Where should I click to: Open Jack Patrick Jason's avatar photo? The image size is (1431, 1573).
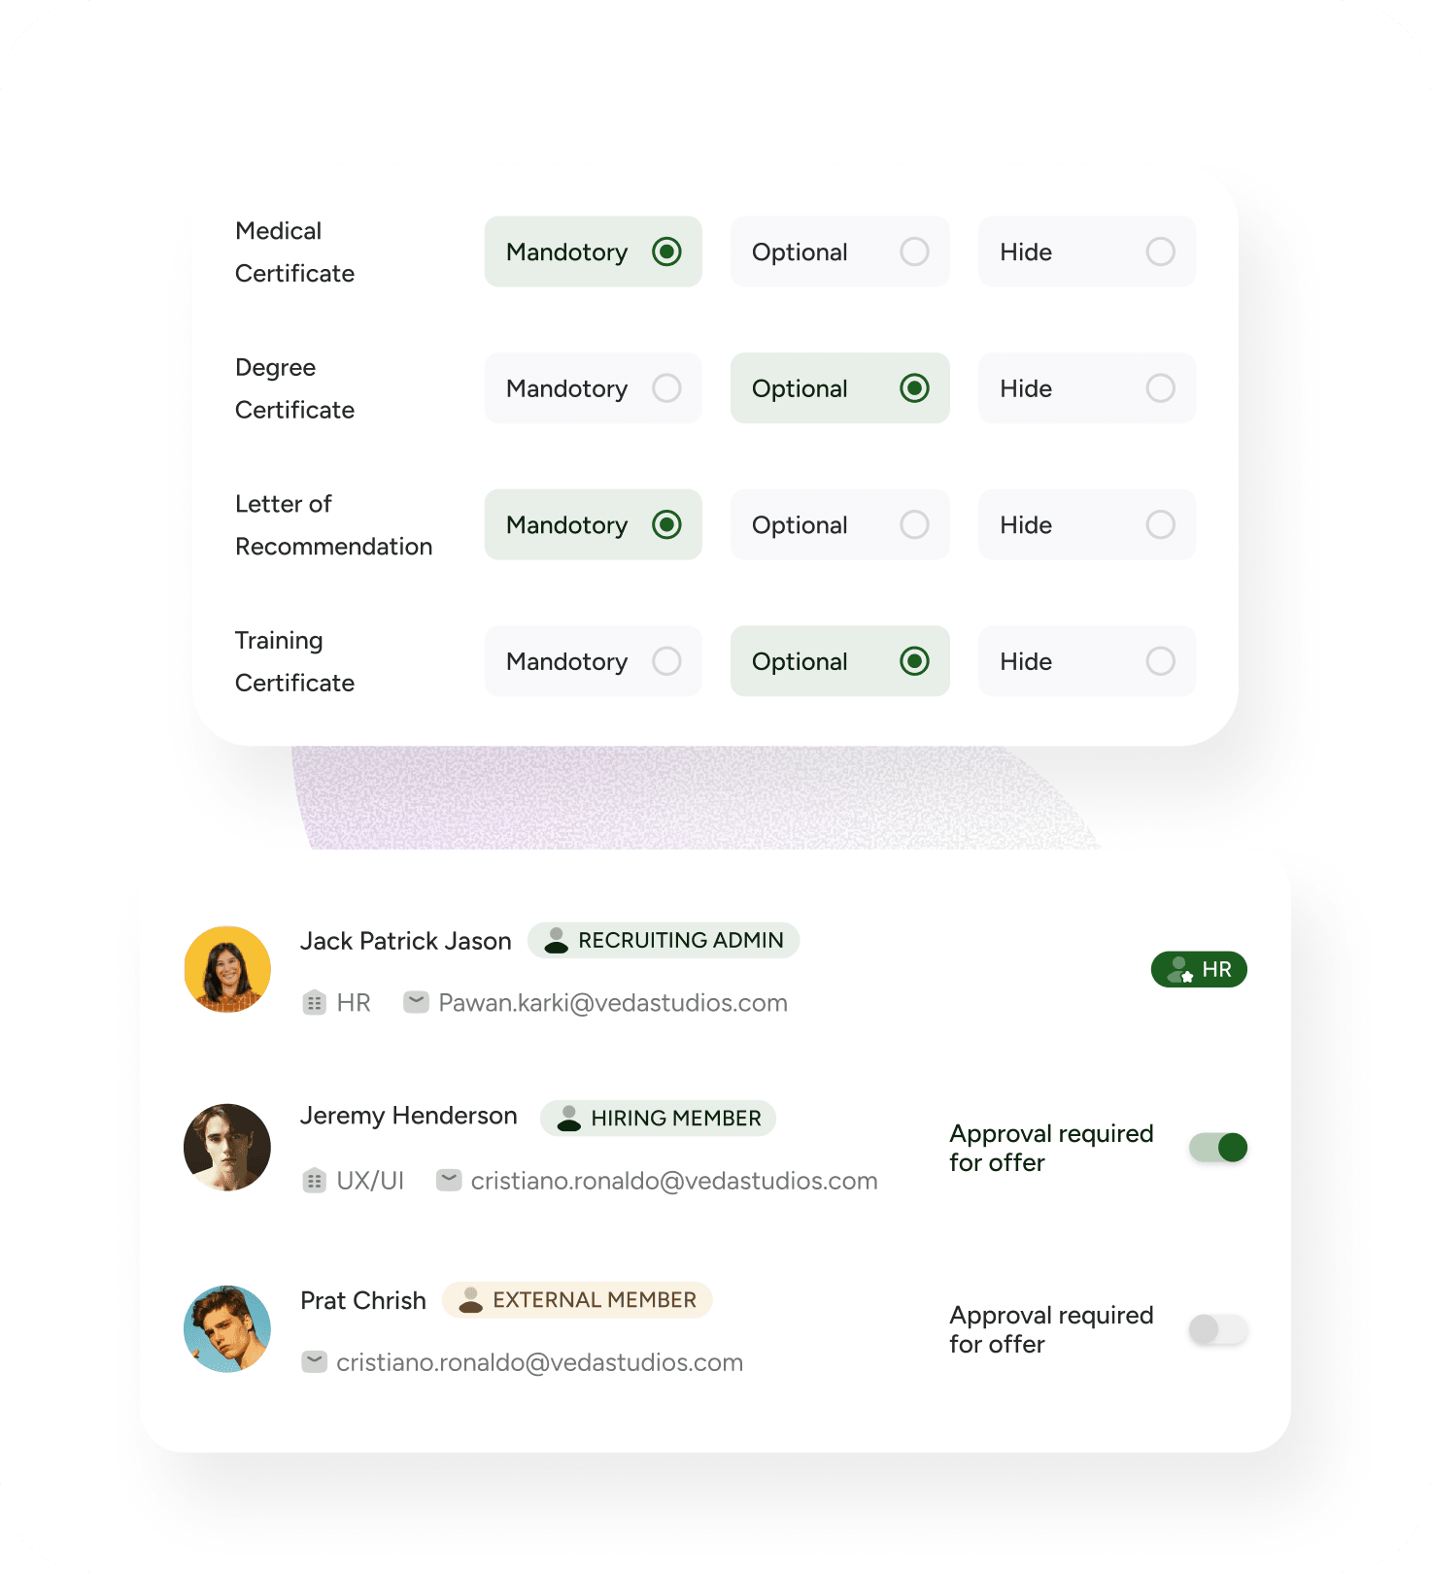coord(227,969)
